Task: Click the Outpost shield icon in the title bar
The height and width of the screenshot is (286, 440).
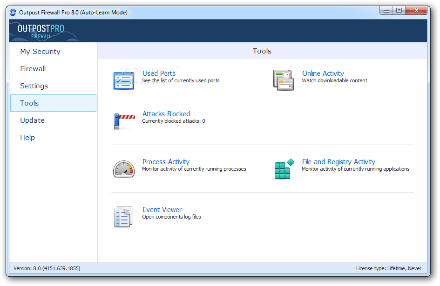Action: [13, 13]
